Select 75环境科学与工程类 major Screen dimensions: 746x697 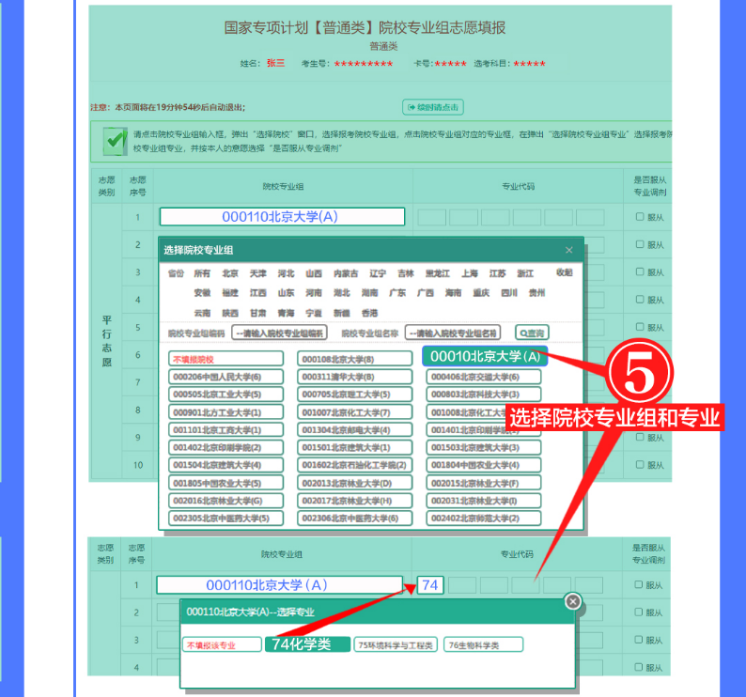[x=396, y=644]
